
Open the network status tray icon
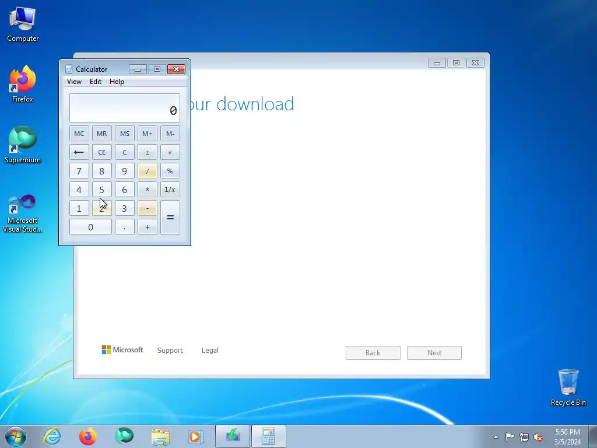[524, 437]
